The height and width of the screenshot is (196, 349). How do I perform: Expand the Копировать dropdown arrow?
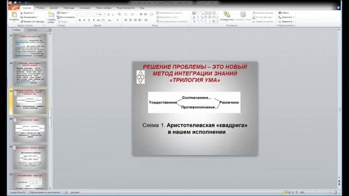(38, 17)
